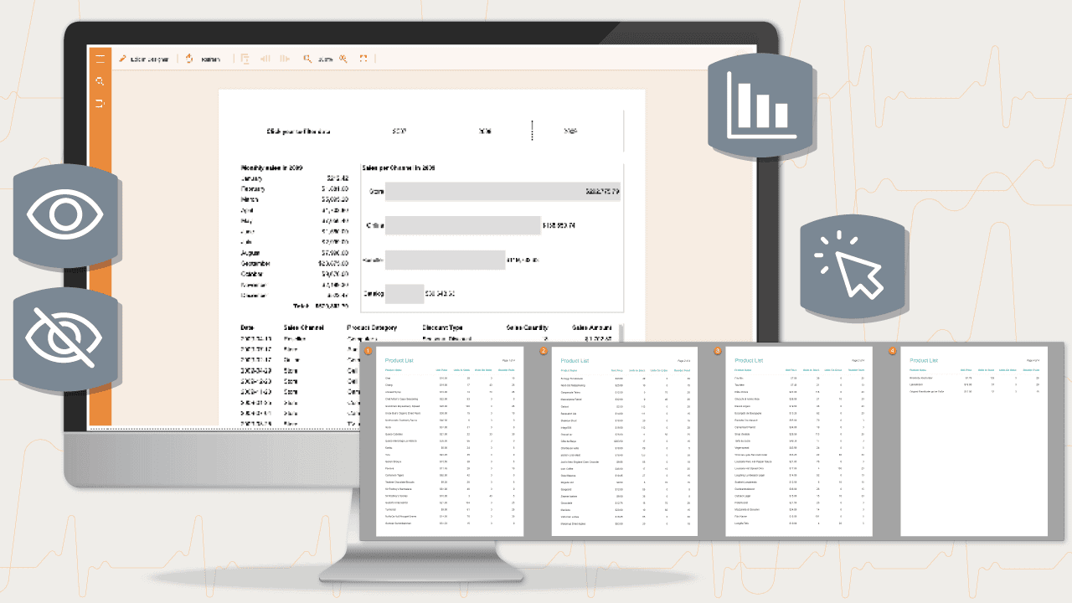Click the Product Category column header
This screenshot has width=1072, height=603.
(372, 328)
